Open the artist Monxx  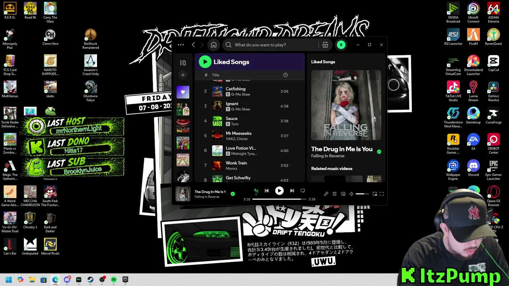232,168
